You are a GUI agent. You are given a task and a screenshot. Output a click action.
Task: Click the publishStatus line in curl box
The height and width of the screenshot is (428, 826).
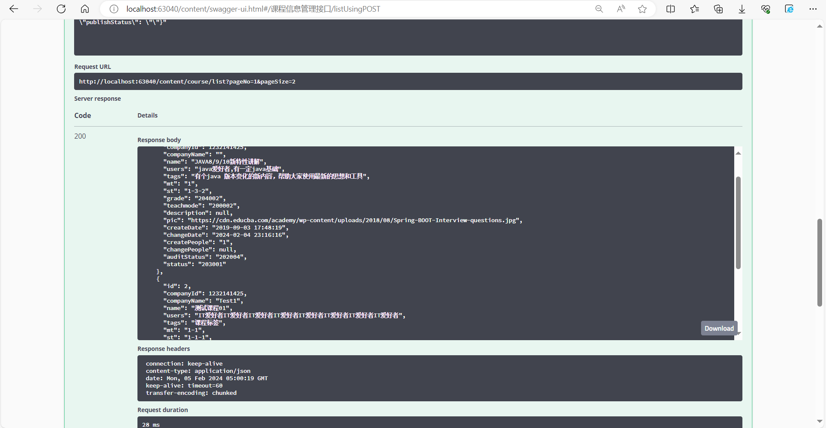coord(123,22)
